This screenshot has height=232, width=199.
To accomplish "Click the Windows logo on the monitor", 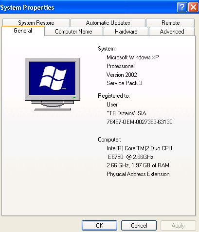I will click(x=53, y=78).
